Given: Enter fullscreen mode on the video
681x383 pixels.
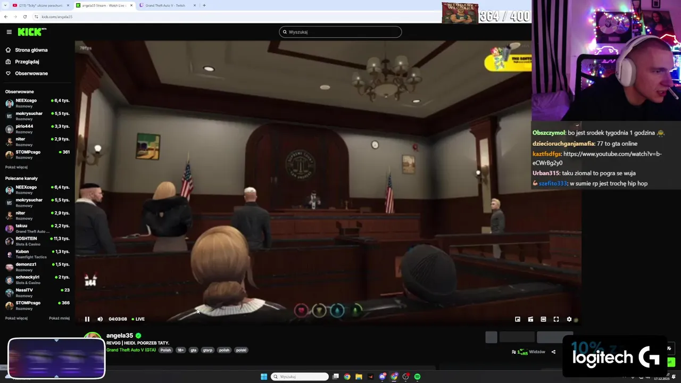Looking at the screenshot, I should [556, 319].
